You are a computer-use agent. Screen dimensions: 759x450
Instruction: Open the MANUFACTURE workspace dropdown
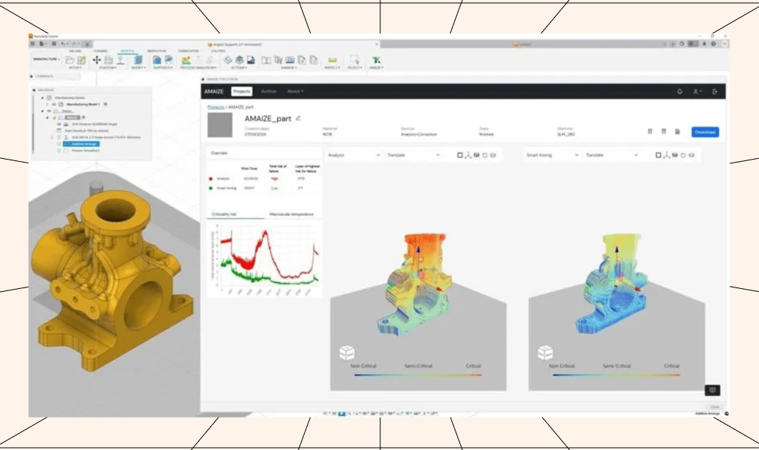click(x=46, y=59)
